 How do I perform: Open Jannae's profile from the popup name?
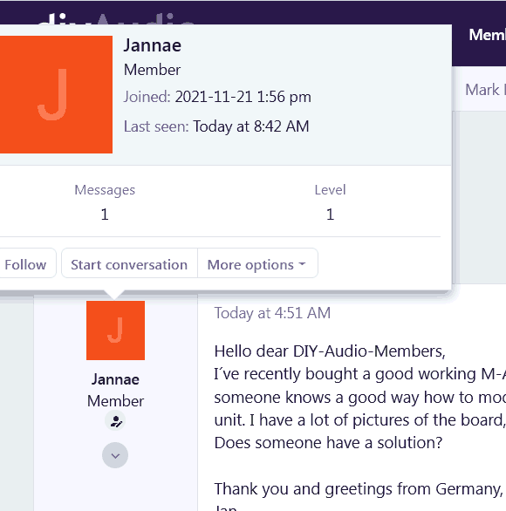(153, 45)
